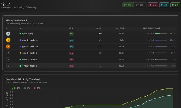Click the Cumulative Blocks by Threshold heading
The height and width of the screenshot is (108, 181).
coord(23,79)
